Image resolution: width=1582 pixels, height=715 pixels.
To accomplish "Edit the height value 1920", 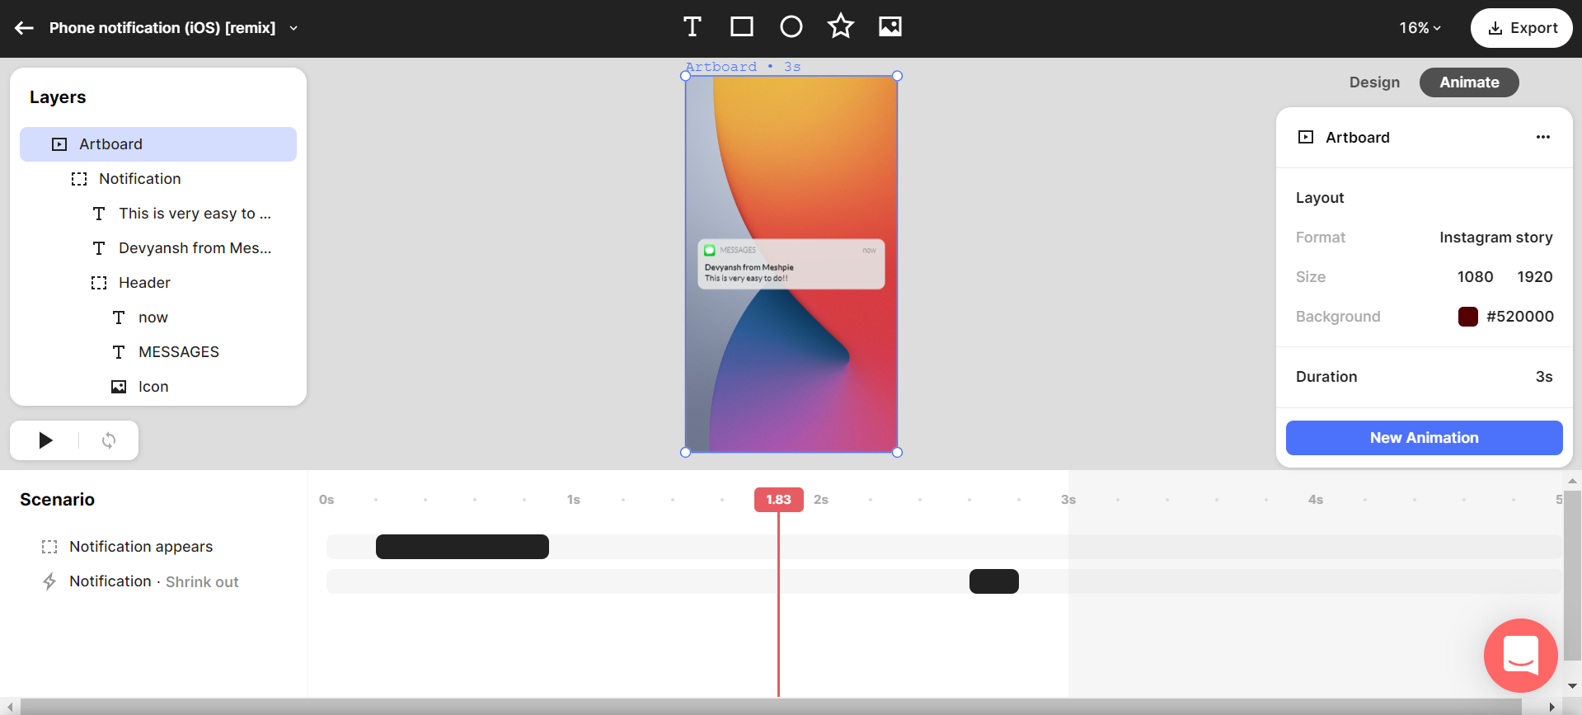I will [x=1535, y=277].
